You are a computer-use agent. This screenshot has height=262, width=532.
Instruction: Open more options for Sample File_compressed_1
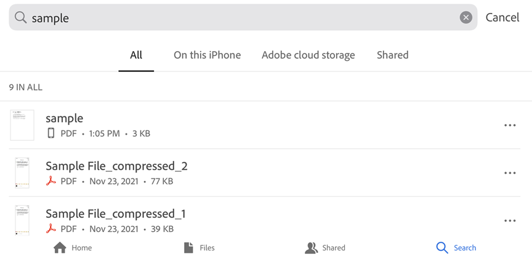(510, 221)
